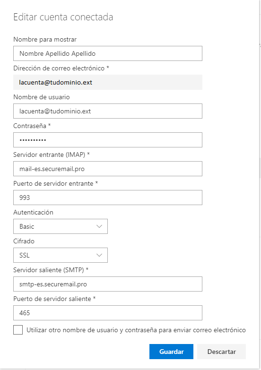This screenshot has width=261, height=370.
Task: Click the Servidor saliente (SMTP) label
Action: pyautogui.click(x=51, y=270)
